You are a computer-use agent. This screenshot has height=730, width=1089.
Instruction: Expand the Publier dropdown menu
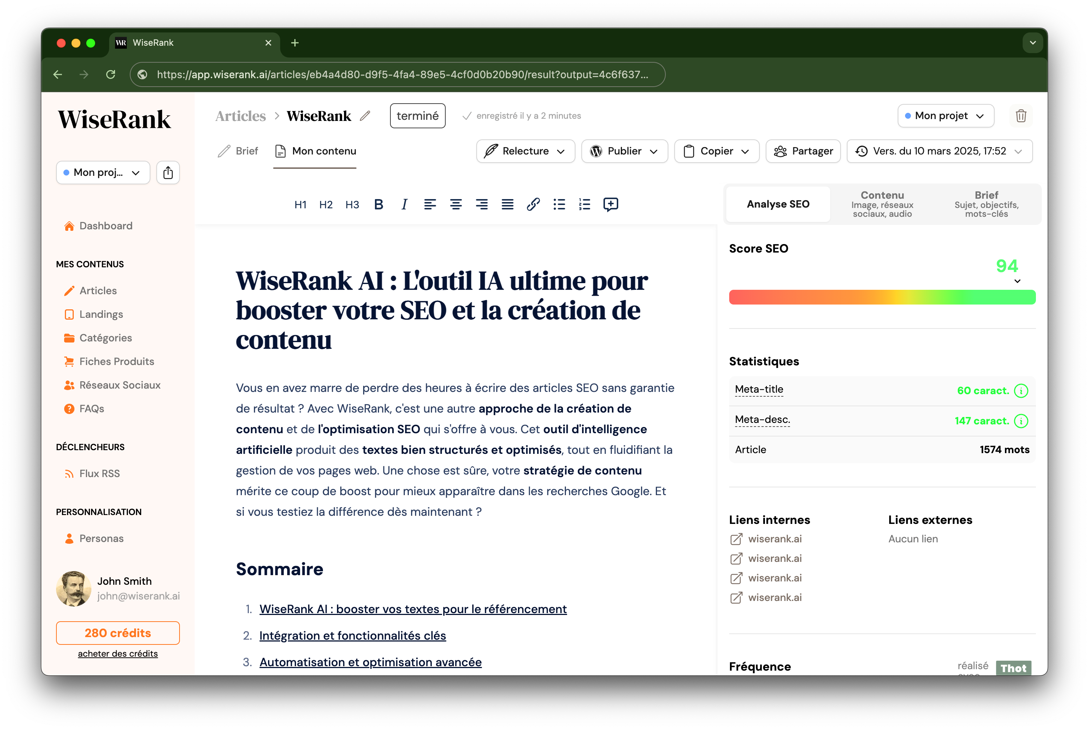pos(624,151)
